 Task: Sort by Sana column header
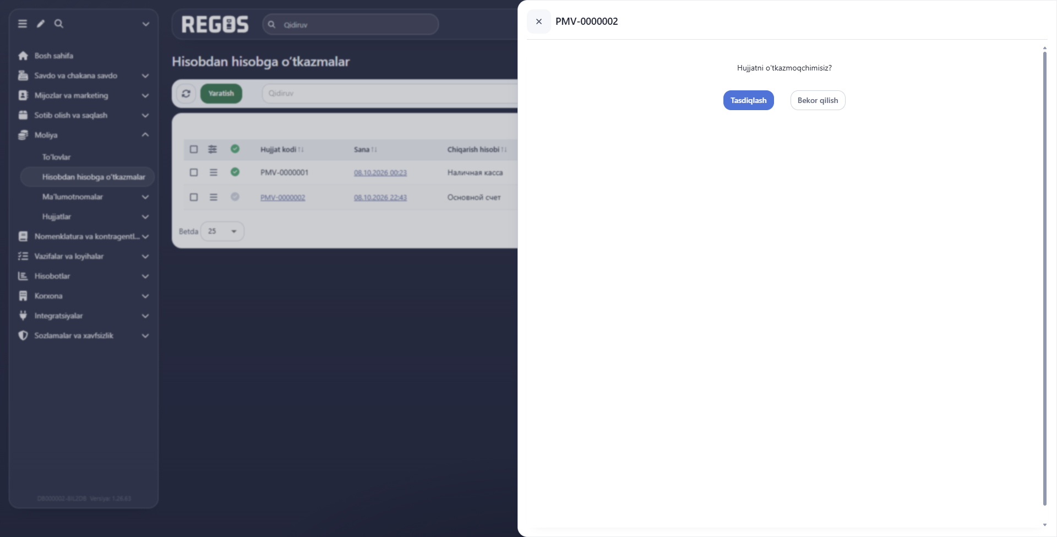365,150
